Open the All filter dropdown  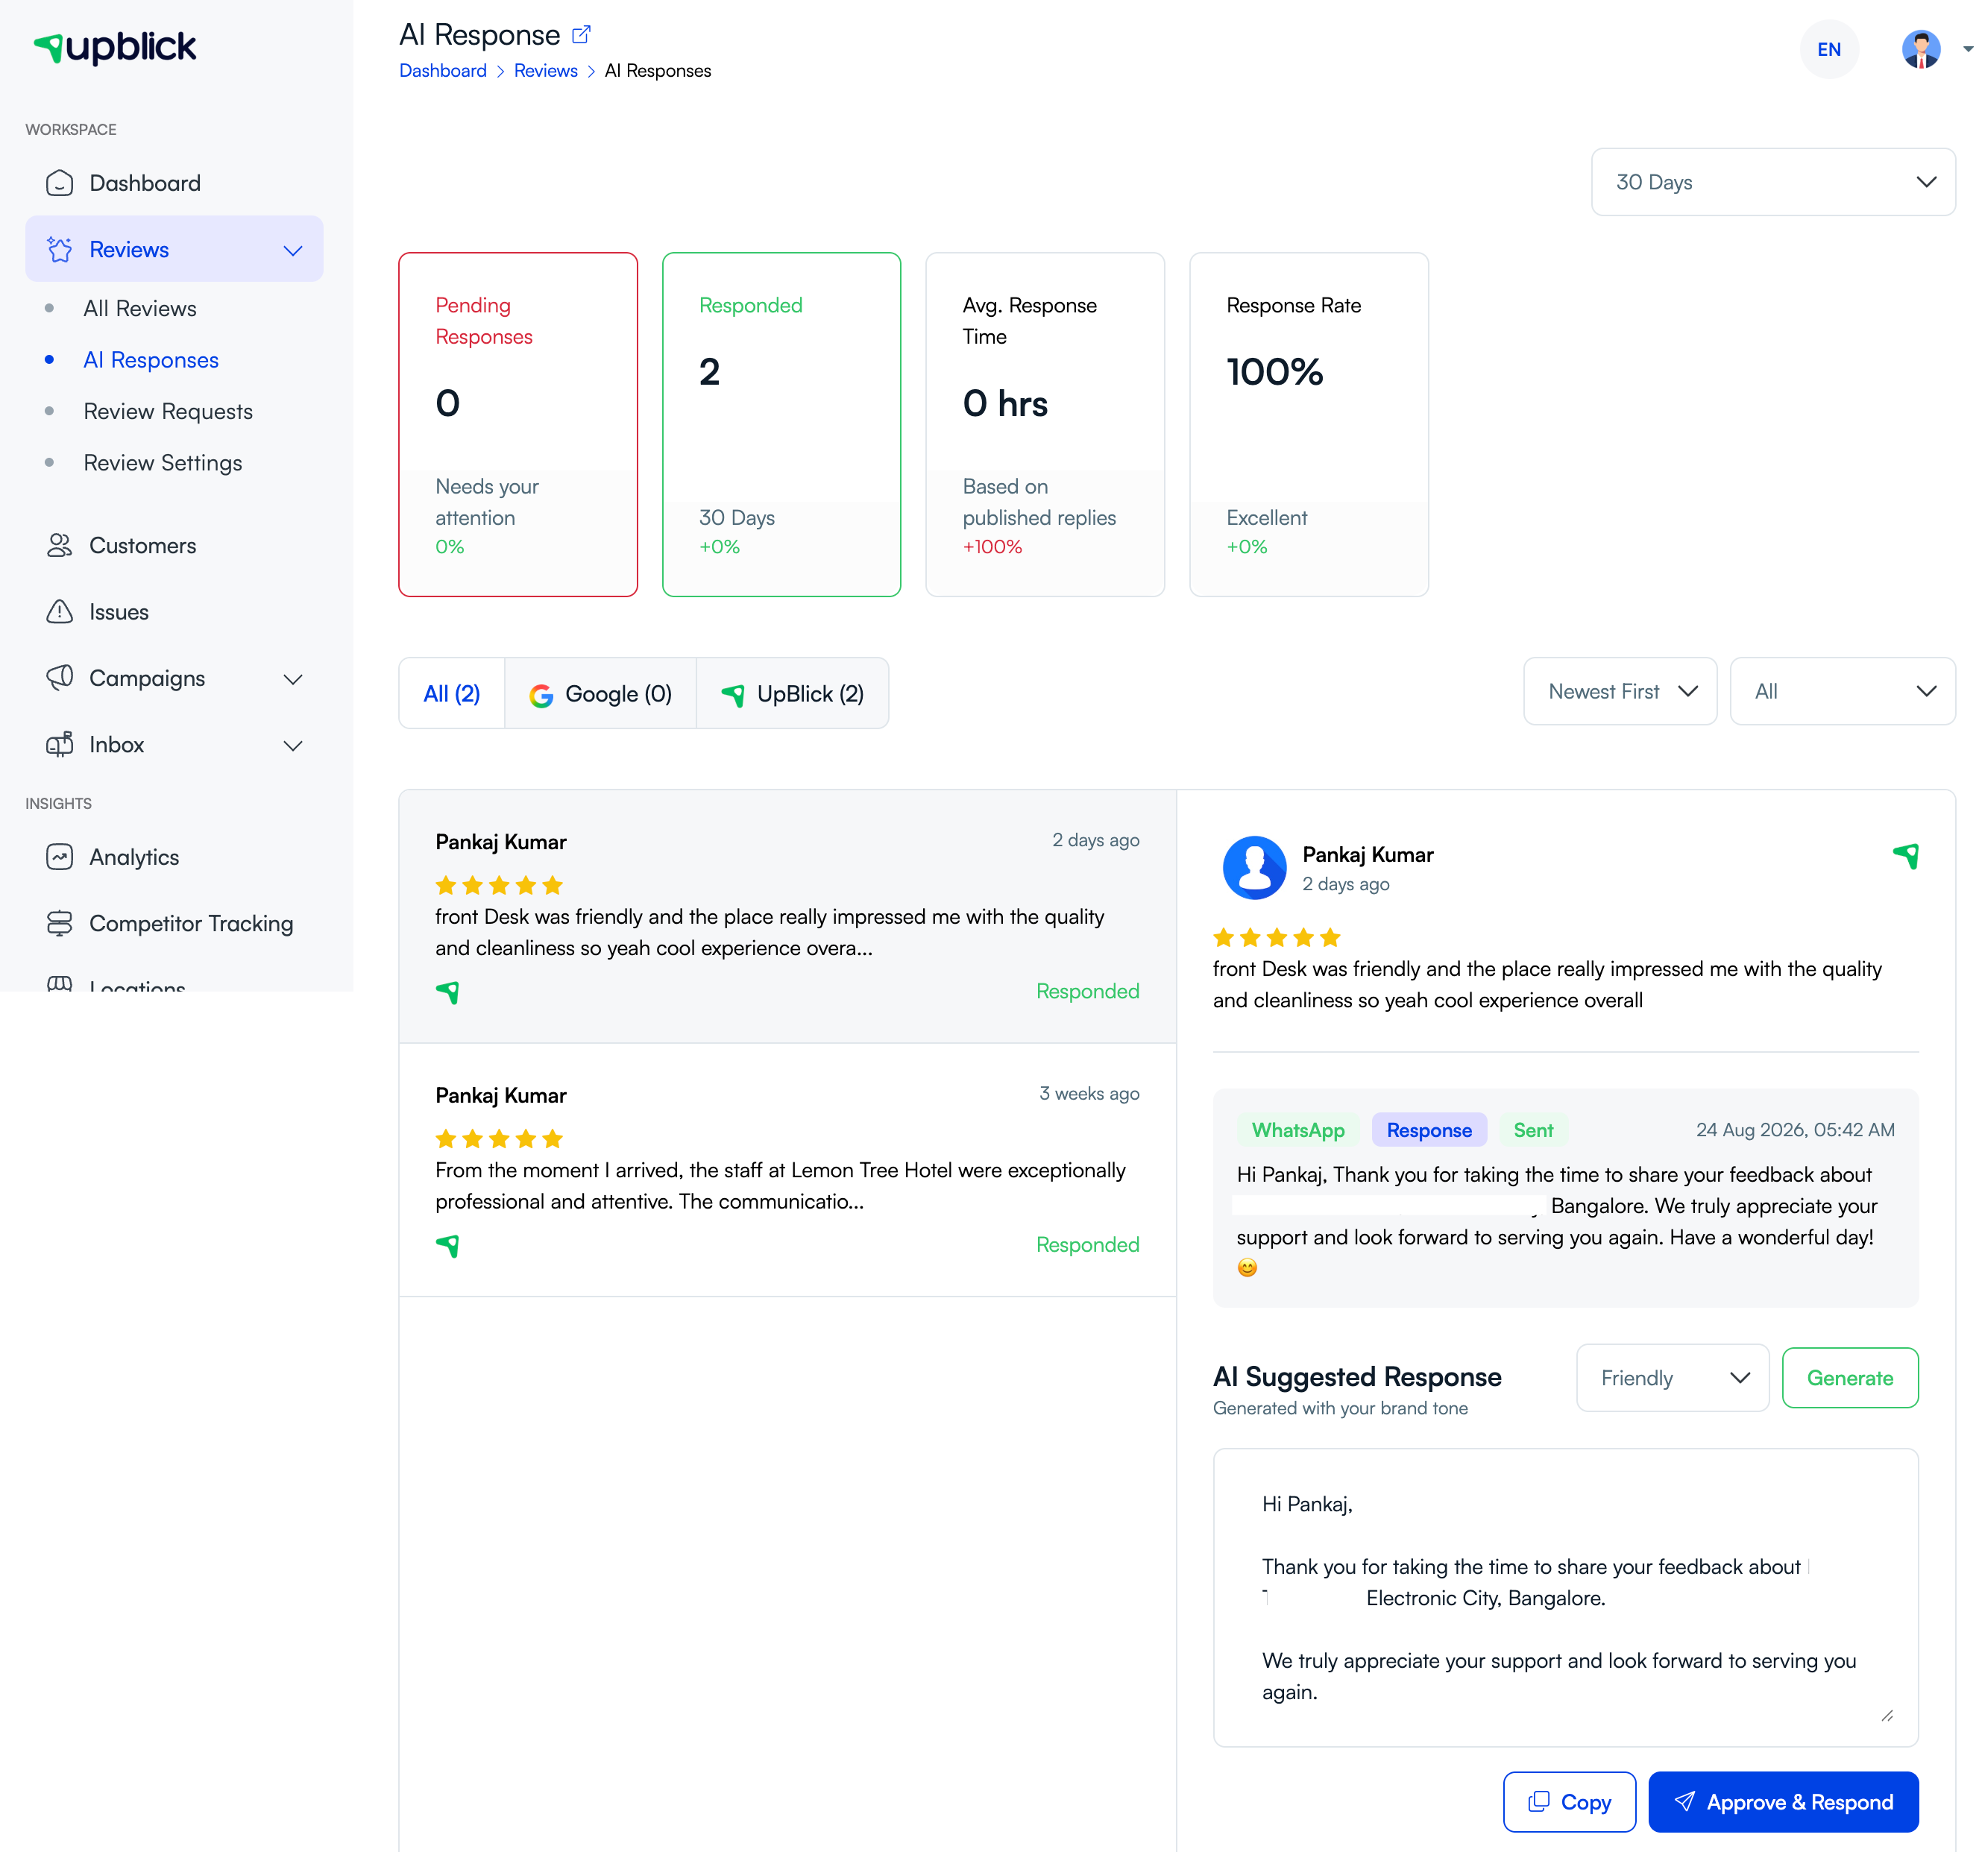click(1842, 690)
